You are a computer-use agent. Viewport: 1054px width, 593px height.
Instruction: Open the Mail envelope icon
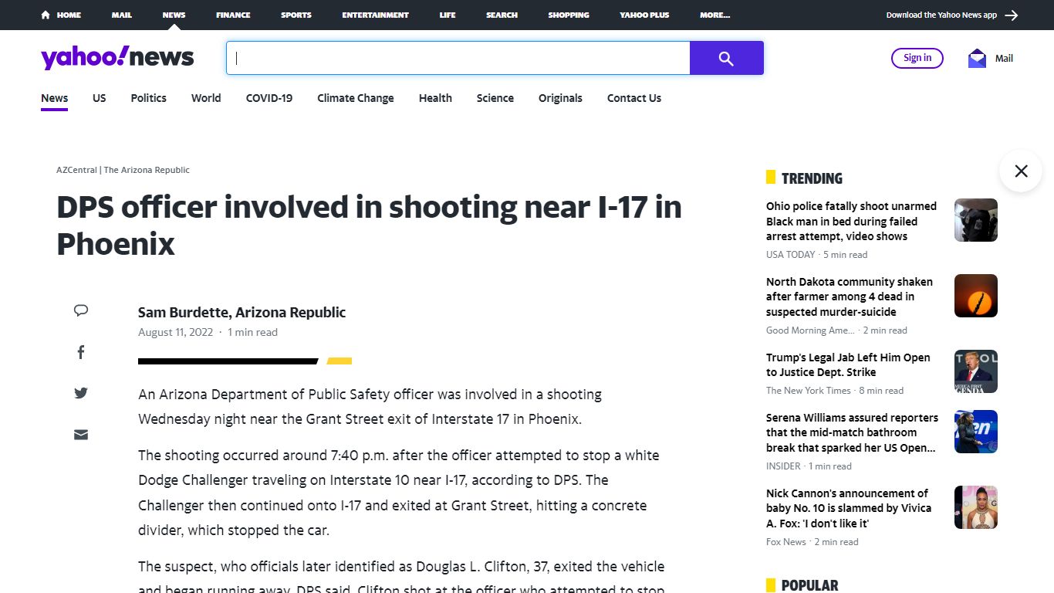[977, 58]
